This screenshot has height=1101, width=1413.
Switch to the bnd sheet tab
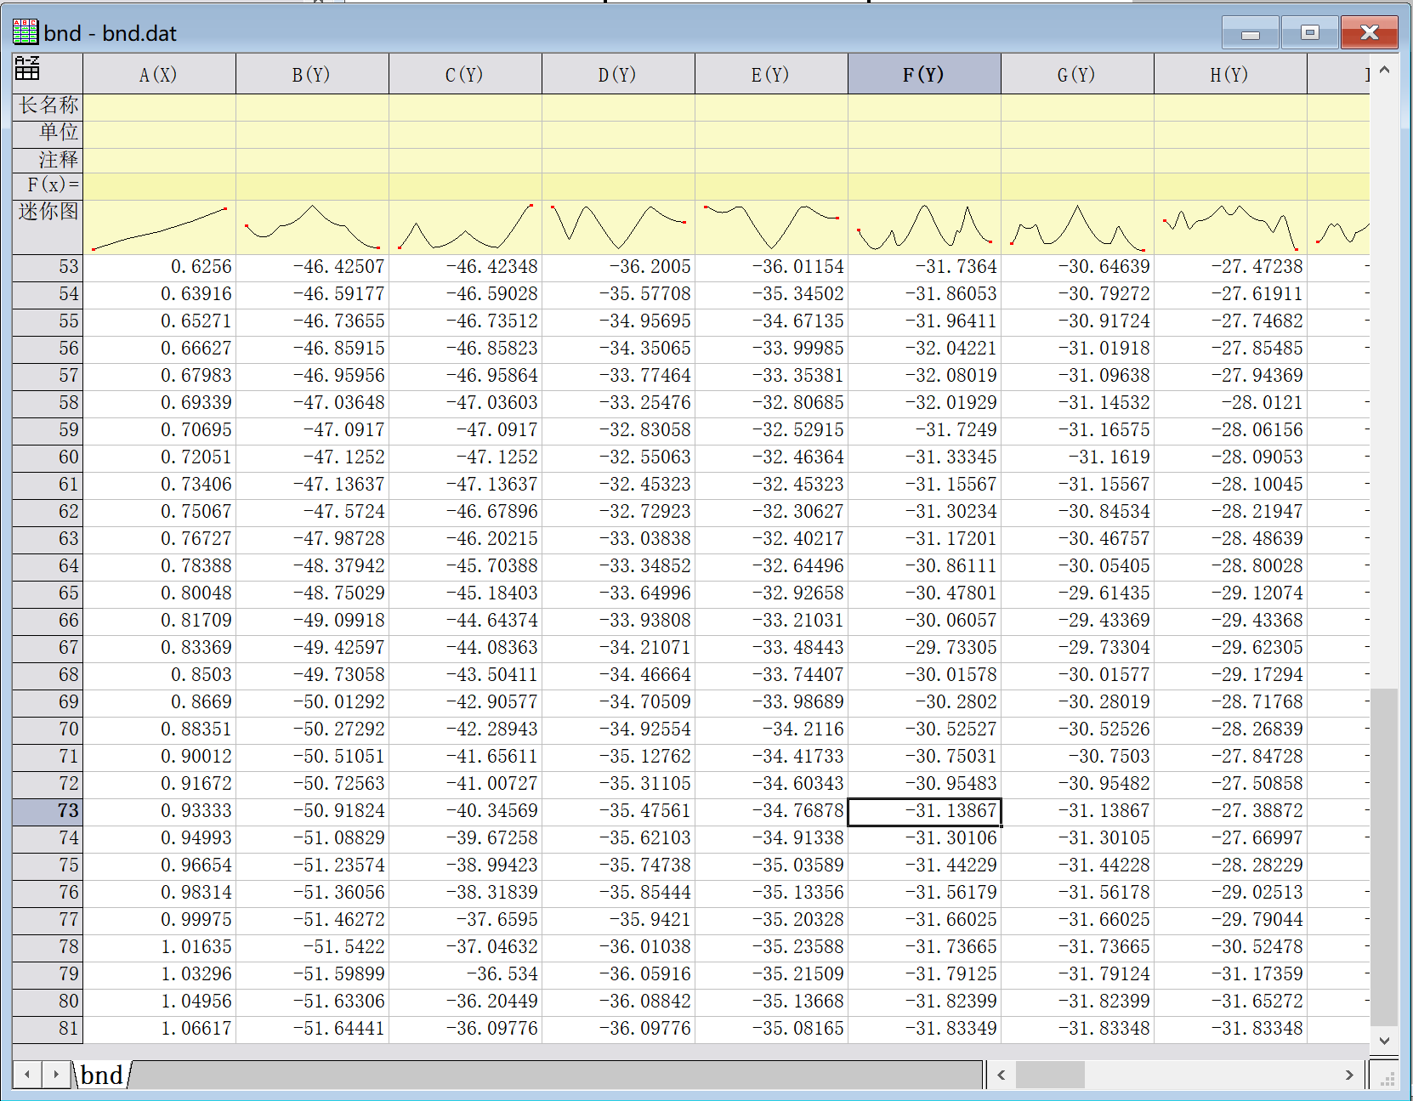102,1075
